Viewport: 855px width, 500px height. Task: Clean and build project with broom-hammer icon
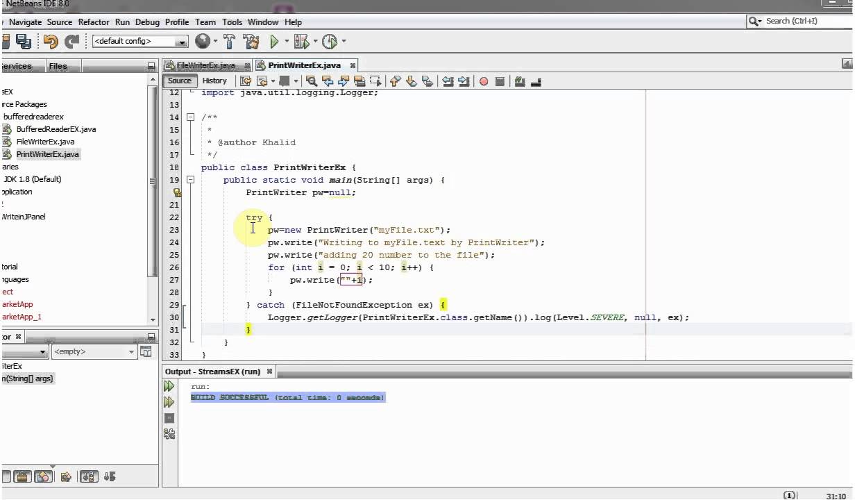[x=251, y=41]
